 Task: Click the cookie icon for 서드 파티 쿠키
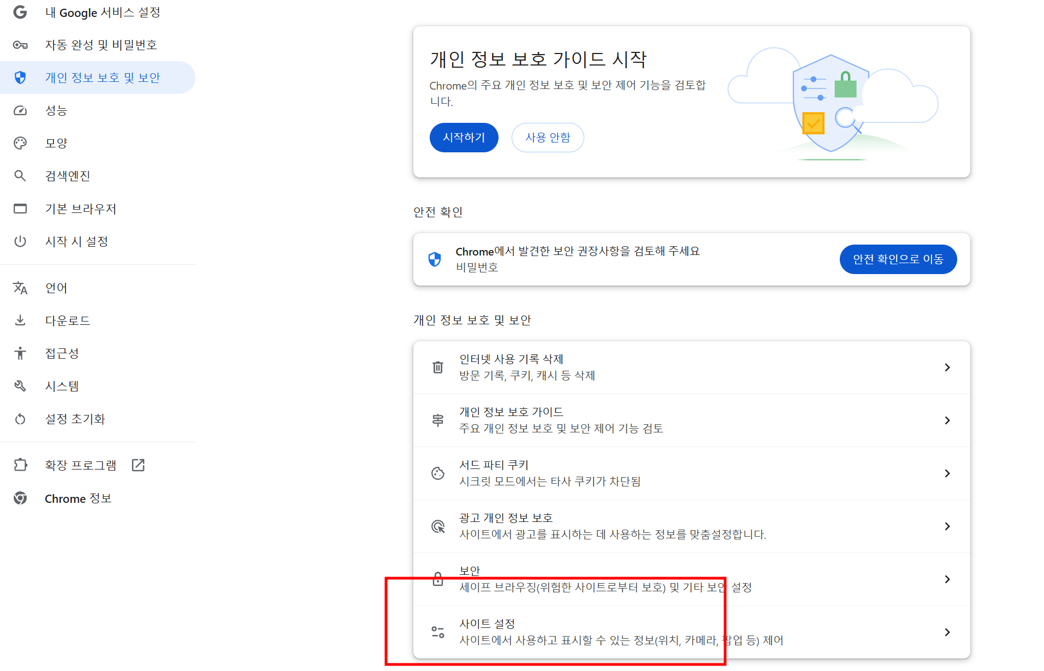click(x=438, y=473)
